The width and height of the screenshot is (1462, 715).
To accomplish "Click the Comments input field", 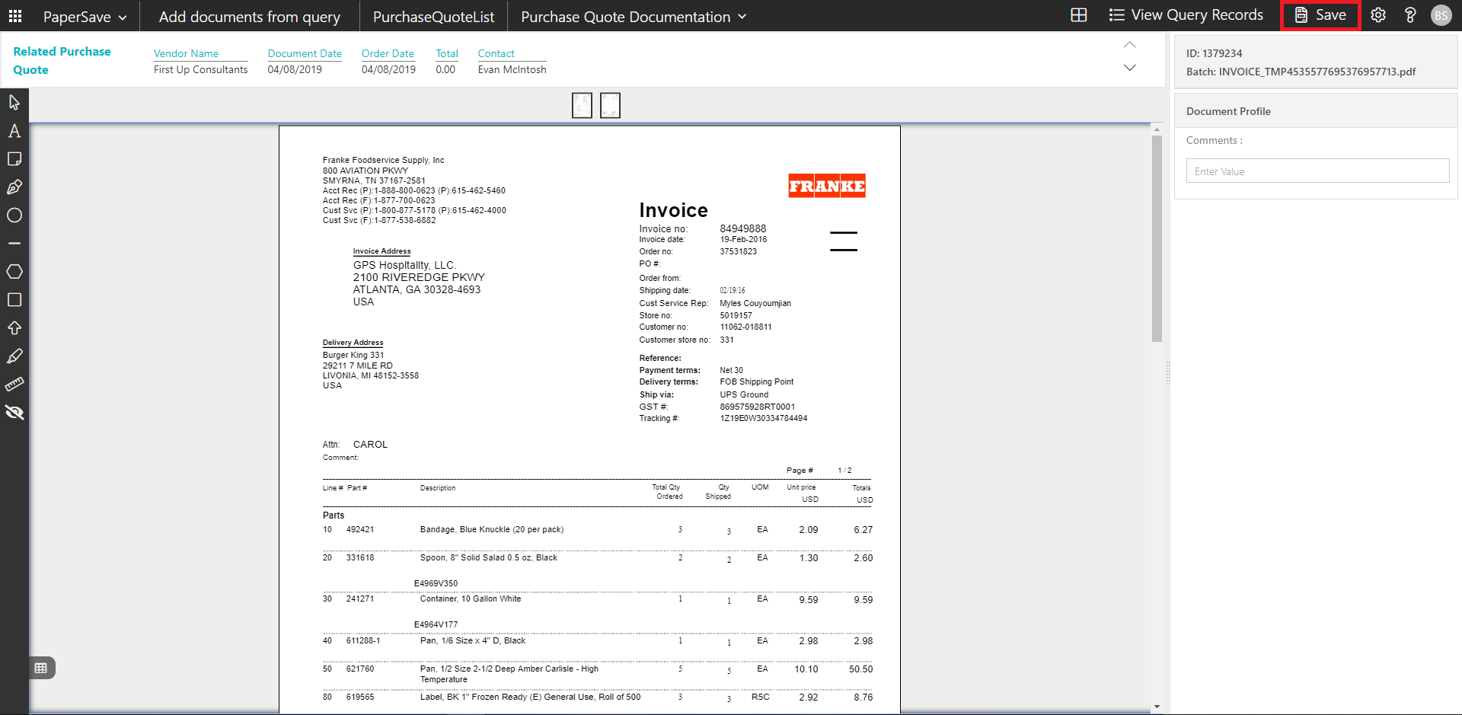I will point(1317,171).
